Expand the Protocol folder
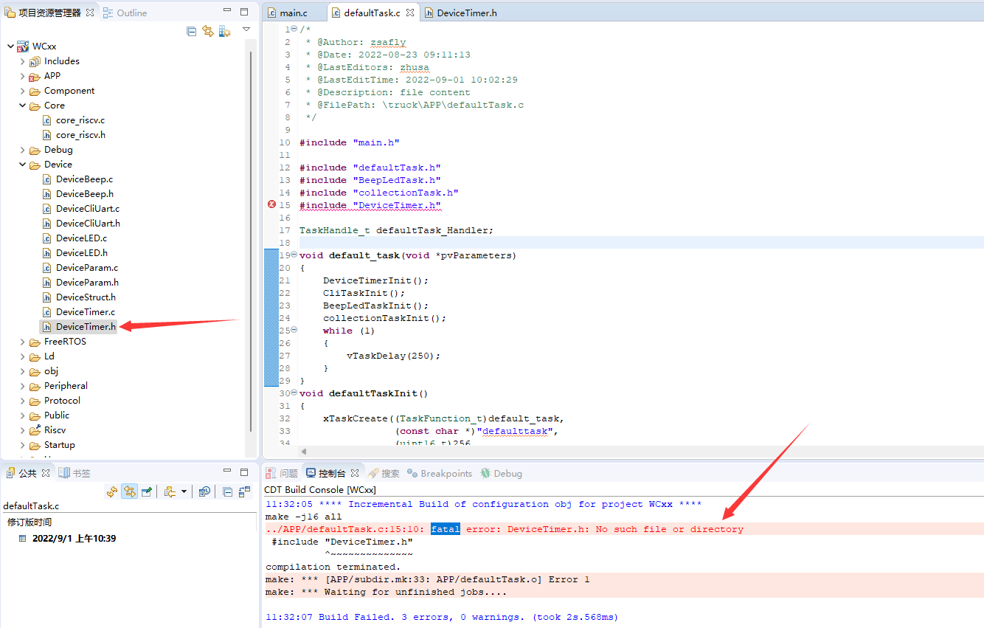984x628 pixels. [22, 401]
